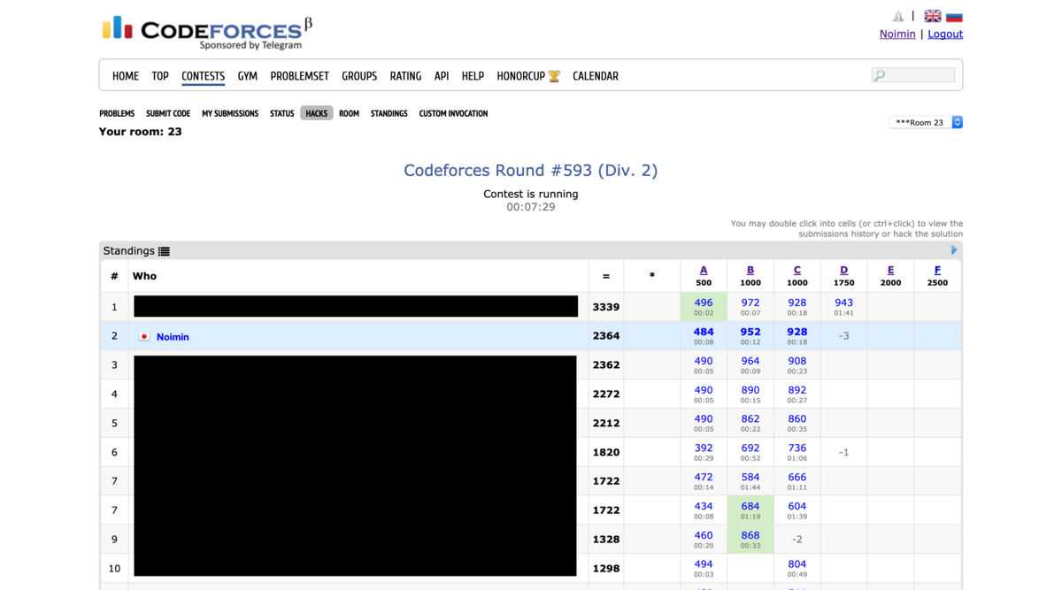The image size is (1062, 590).
Task: Open PROBLEMSET menu item
Action: coord(300,76)
